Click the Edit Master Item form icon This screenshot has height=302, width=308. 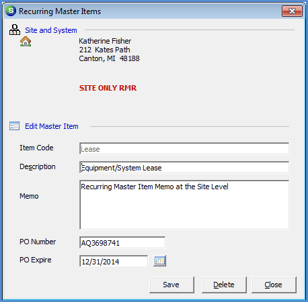pos(14,126)
